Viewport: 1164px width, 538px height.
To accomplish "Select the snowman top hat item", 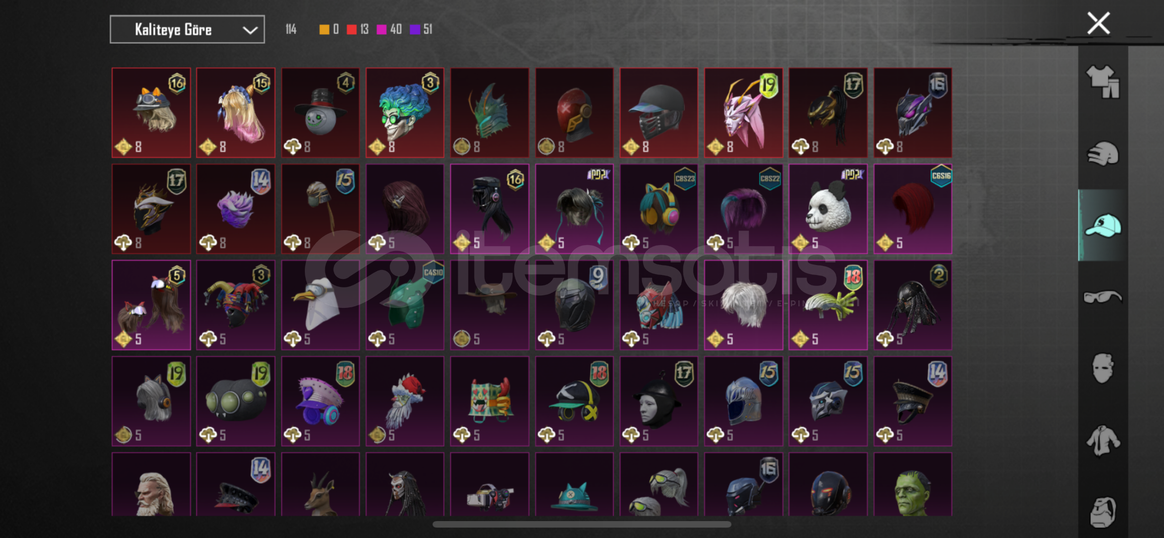I will click(x=320, y=113).
